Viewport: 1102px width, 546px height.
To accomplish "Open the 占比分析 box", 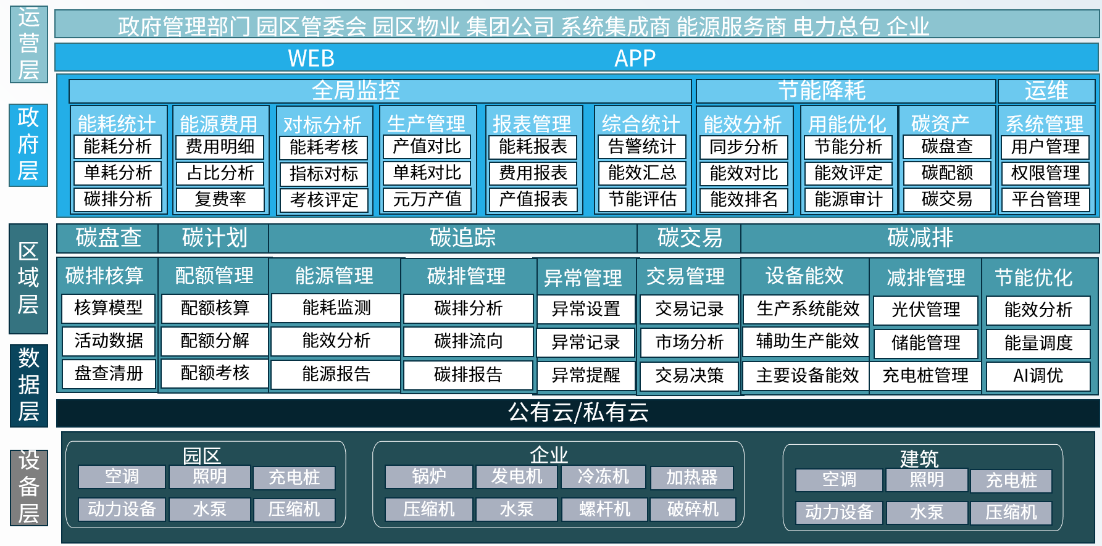I will click(x=220, y=173).
